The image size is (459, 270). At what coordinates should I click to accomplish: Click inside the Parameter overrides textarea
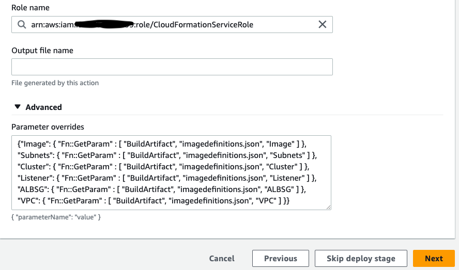point(171,172)
